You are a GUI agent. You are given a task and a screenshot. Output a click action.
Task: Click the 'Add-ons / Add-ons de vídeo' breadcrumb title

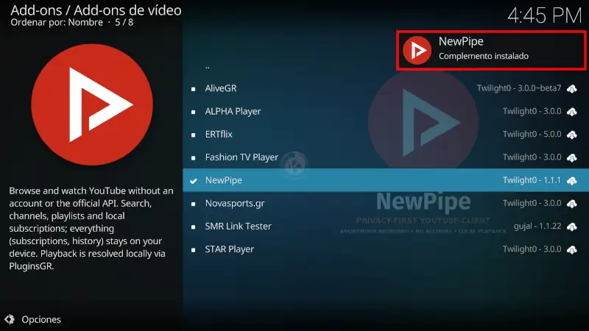[96, 10]
